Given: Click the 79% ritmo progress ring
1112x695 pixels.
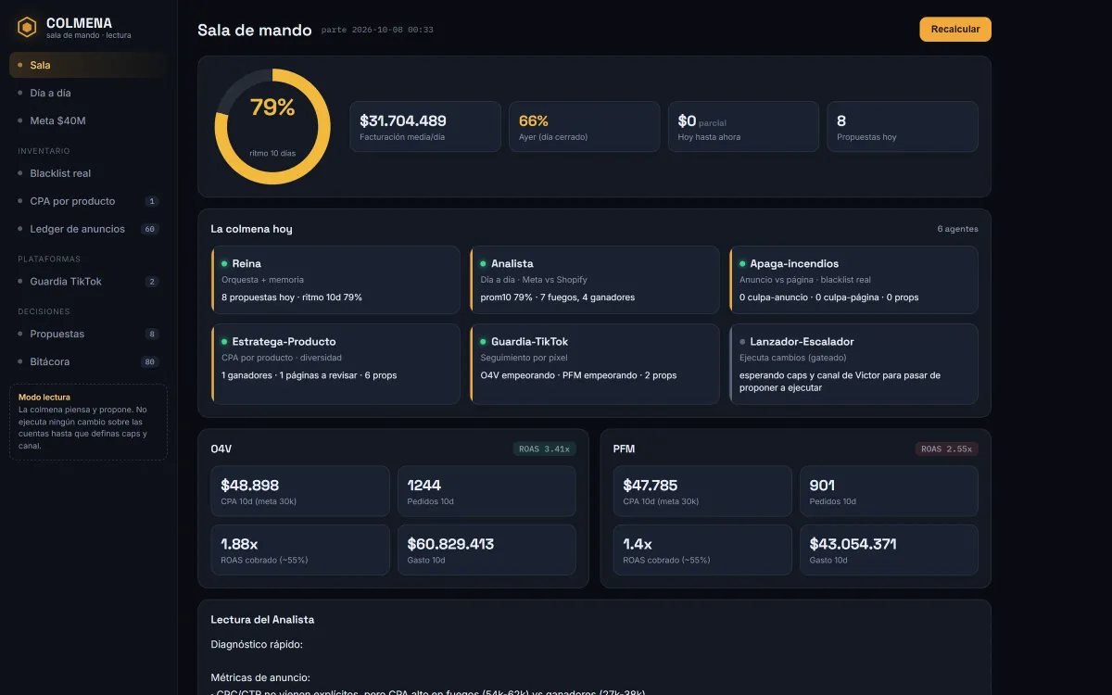Looking at the screenshot, I should tap(272, 127).
